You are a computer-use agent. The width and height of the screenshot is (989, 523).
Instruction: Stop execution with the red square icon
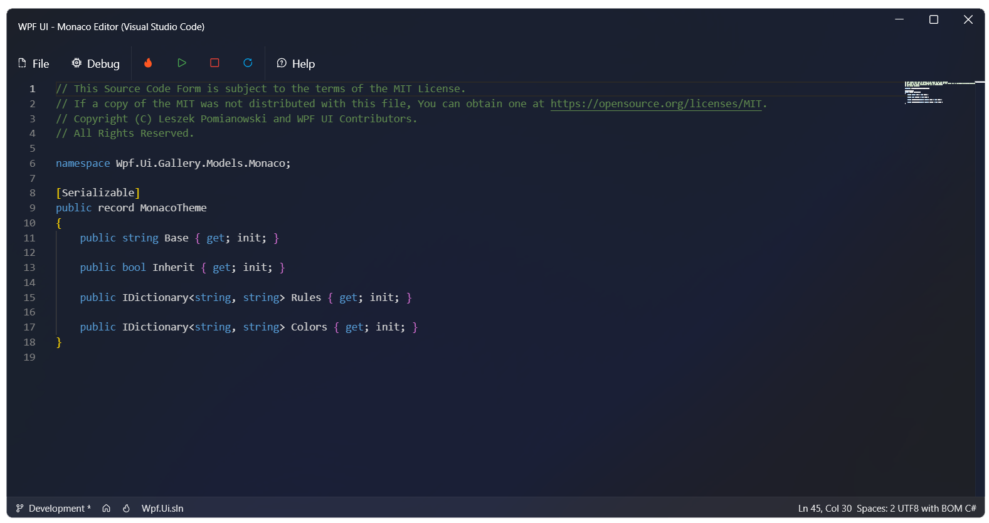coord(214,63)
